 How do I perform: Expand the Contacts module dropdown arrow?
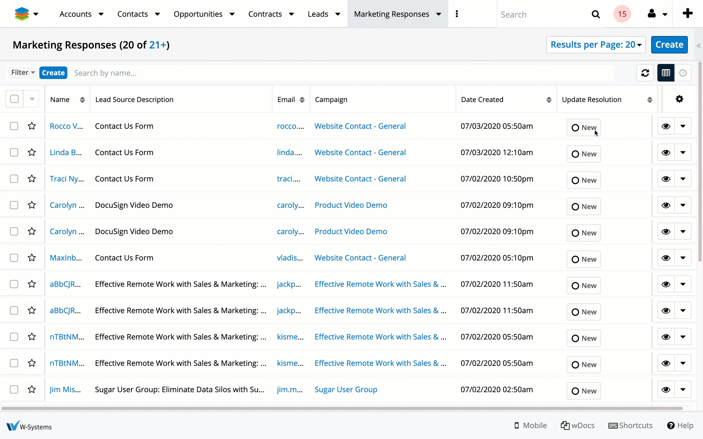(x=157, y=14)
